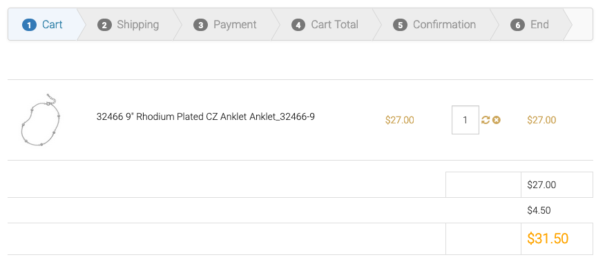
Task: Focus the quantity input box
Action: click(x=465, y=120)
